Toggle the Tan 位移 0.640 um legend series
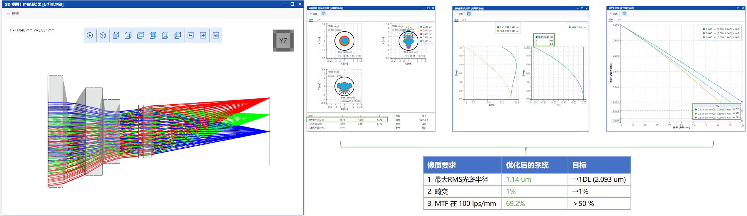The image size is (747, 216). 509,27
